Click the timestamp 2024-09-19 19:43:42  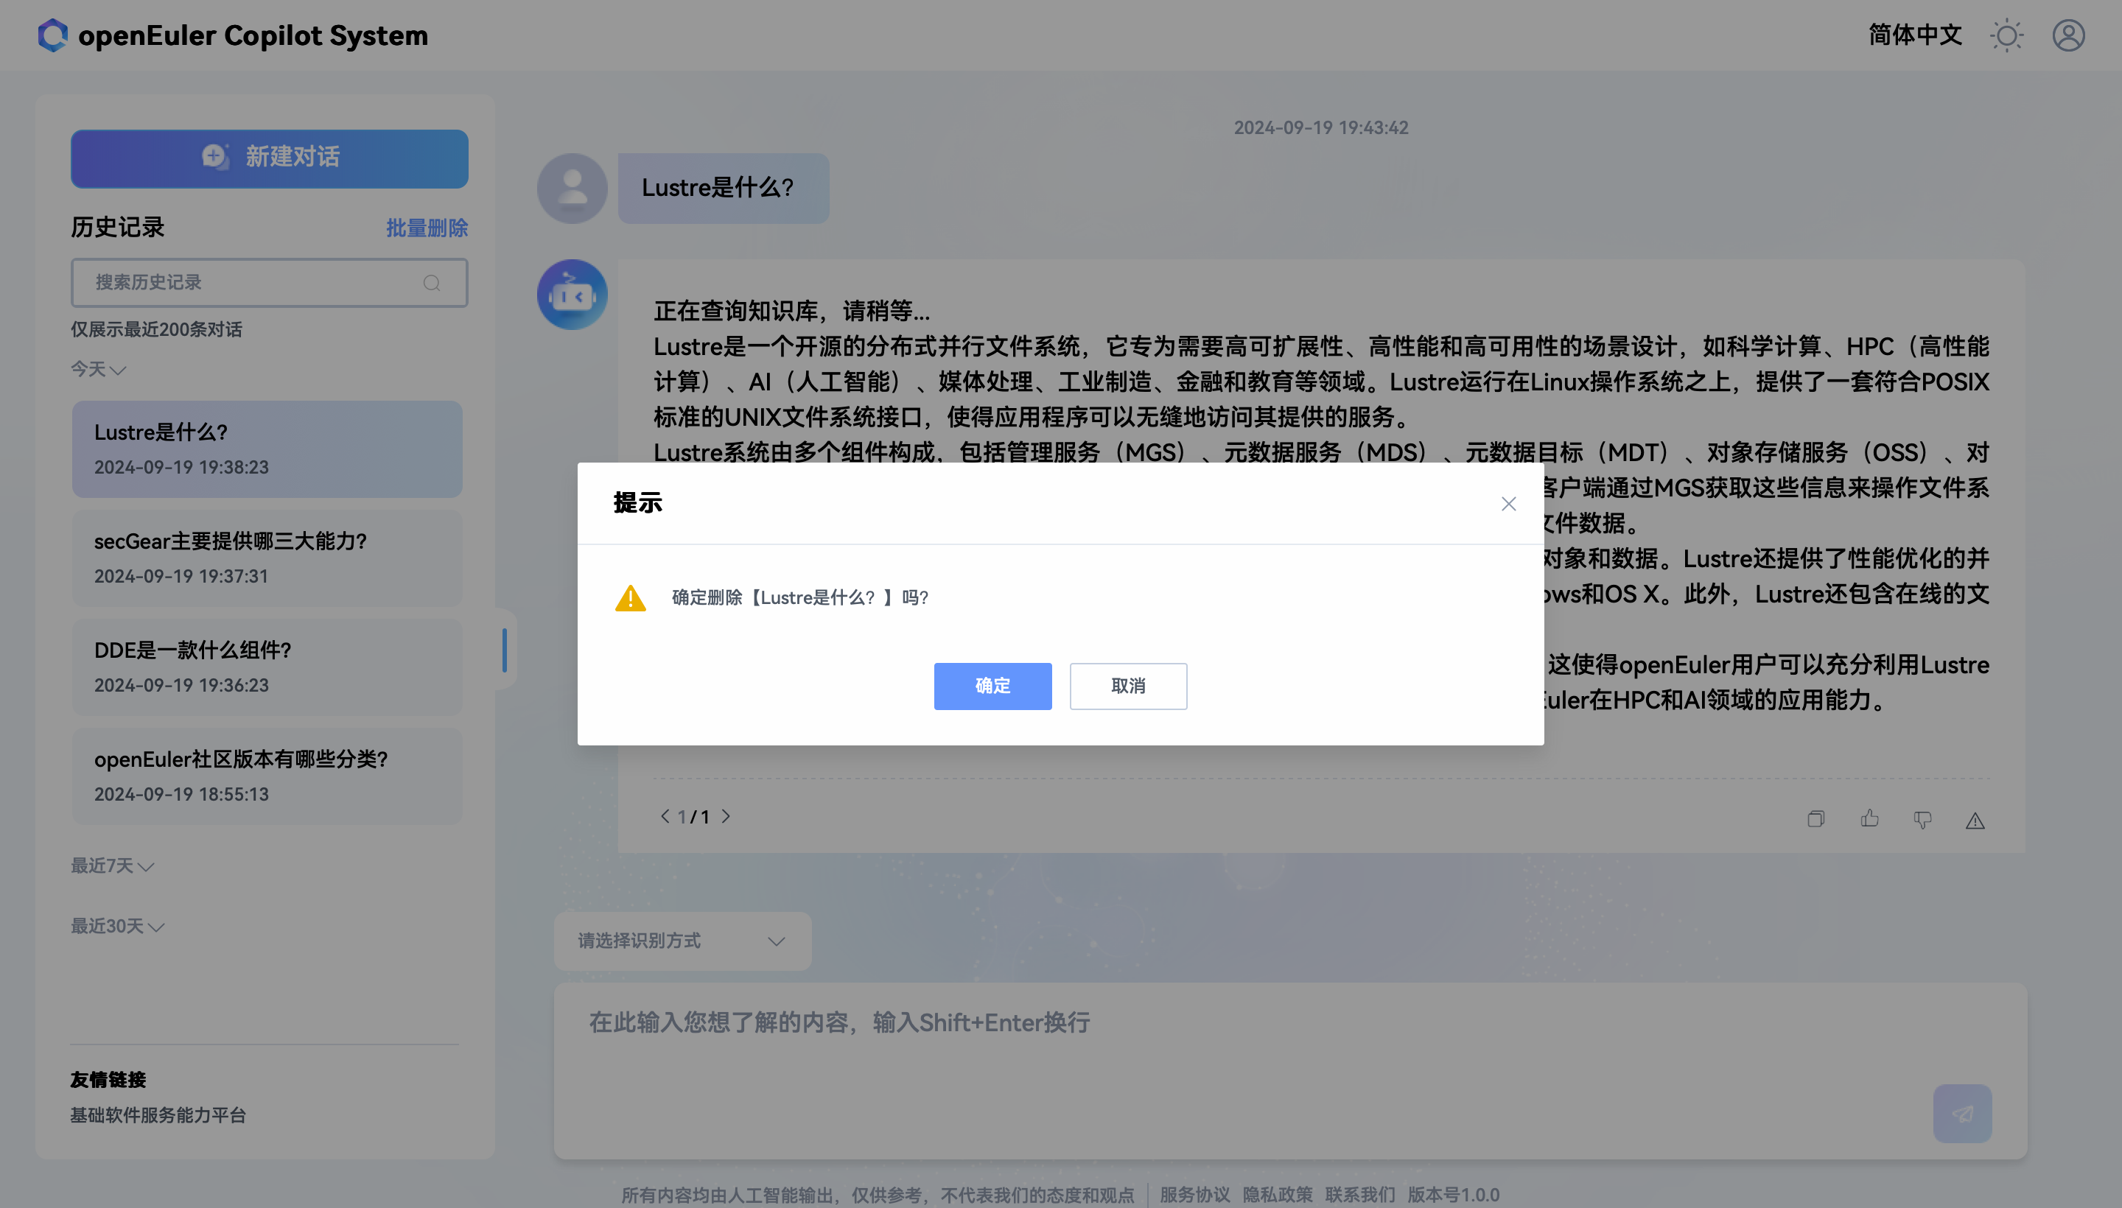click(1320, 127)
